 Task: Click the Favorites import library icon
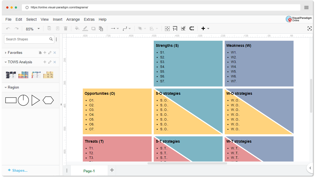click(x=40, y=53)
